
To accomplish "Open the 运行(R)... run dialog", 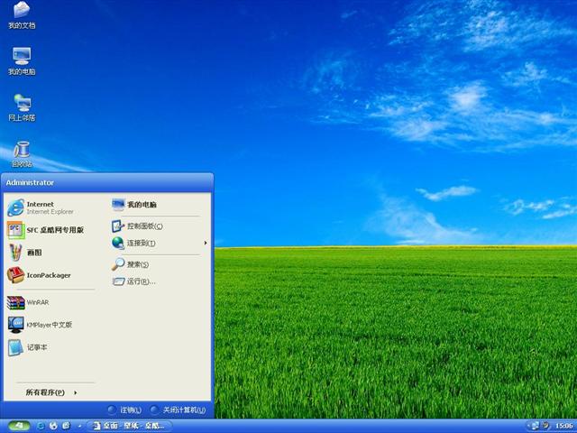I will tap(160, 281).
